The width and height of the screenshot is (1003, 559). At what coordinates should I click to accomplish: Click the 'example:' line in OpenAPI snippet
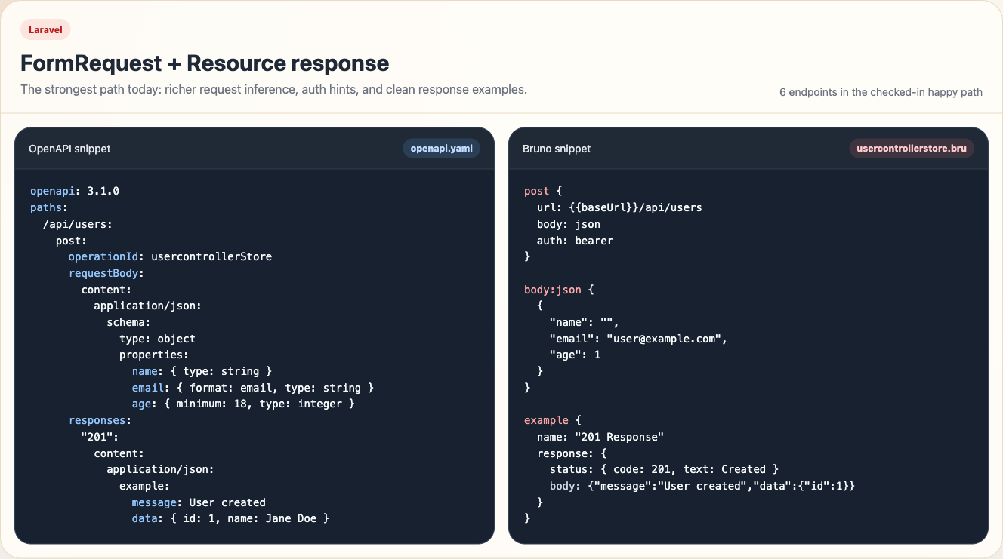pyautogui.click(x=144, y=486)
